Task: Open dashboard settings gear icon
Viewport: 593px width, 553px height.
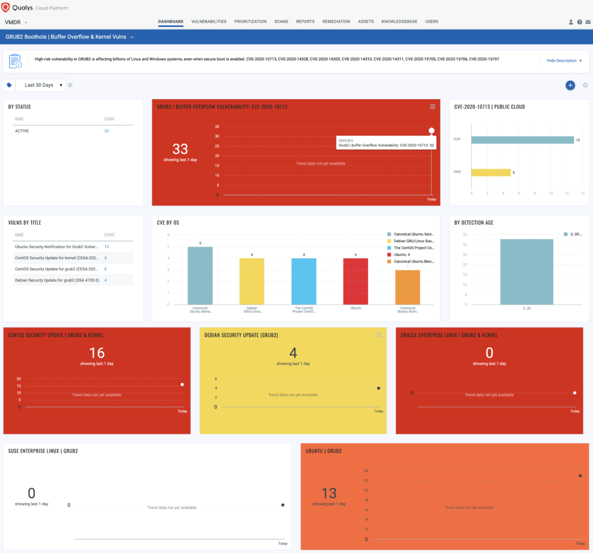Action: tap(585, 85)
